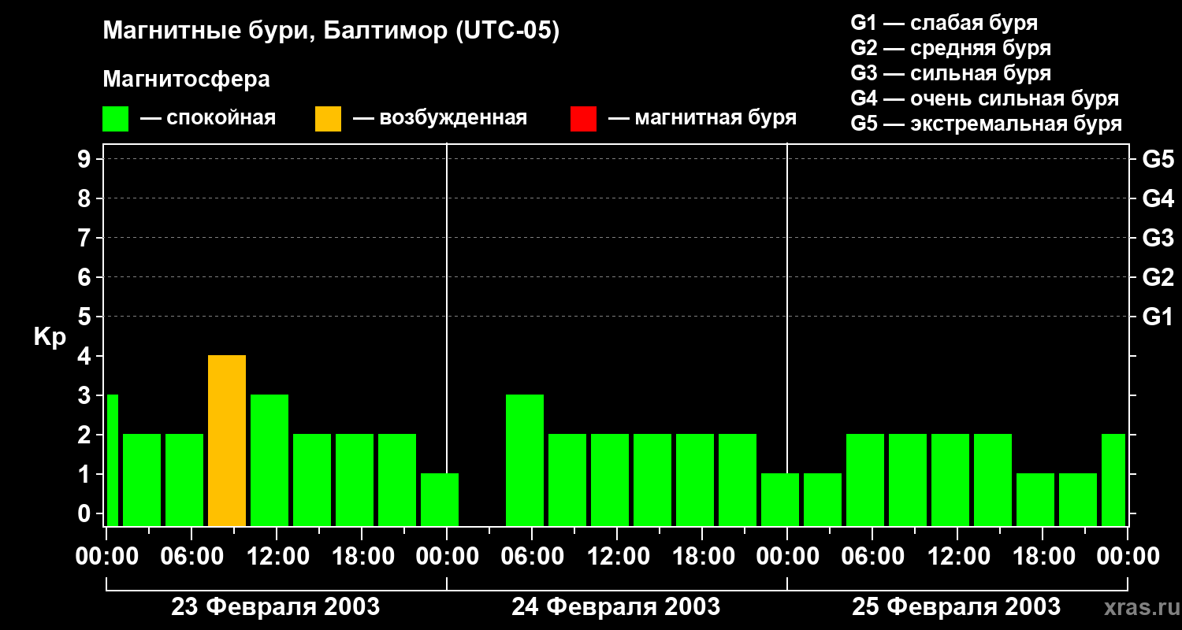Click the right axis label G2
Viewport: 1182px width, 630px height.
[1158, 277]
